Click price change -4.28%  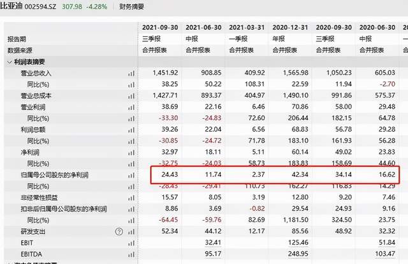tap(97, 6)
